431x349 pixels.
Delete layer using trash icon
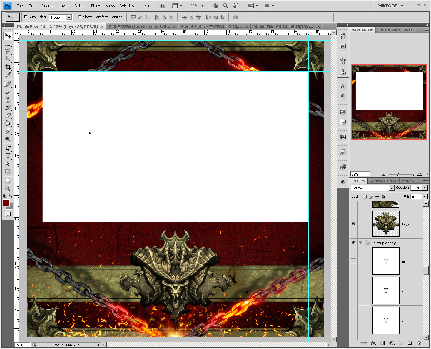click(419, 343)
